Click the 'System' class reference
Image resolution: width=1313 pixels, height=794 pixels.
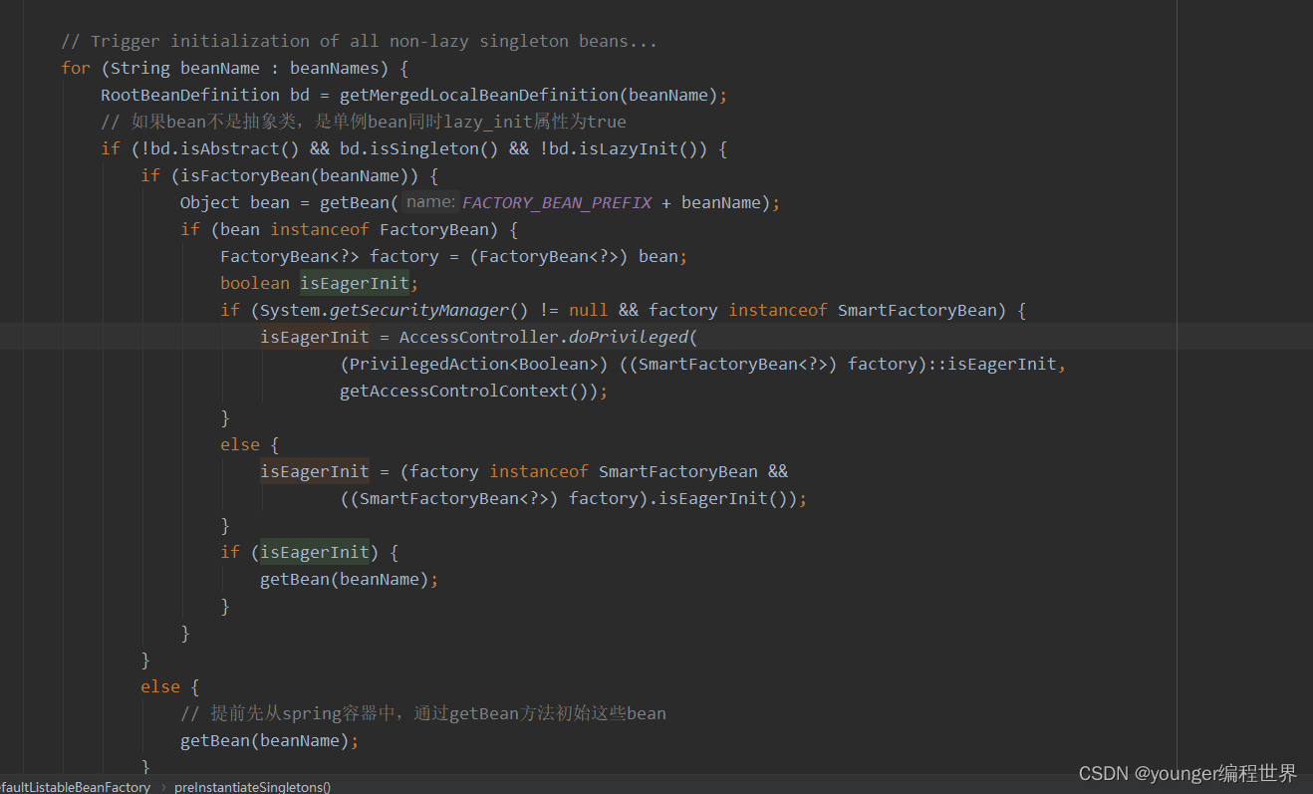290,310
